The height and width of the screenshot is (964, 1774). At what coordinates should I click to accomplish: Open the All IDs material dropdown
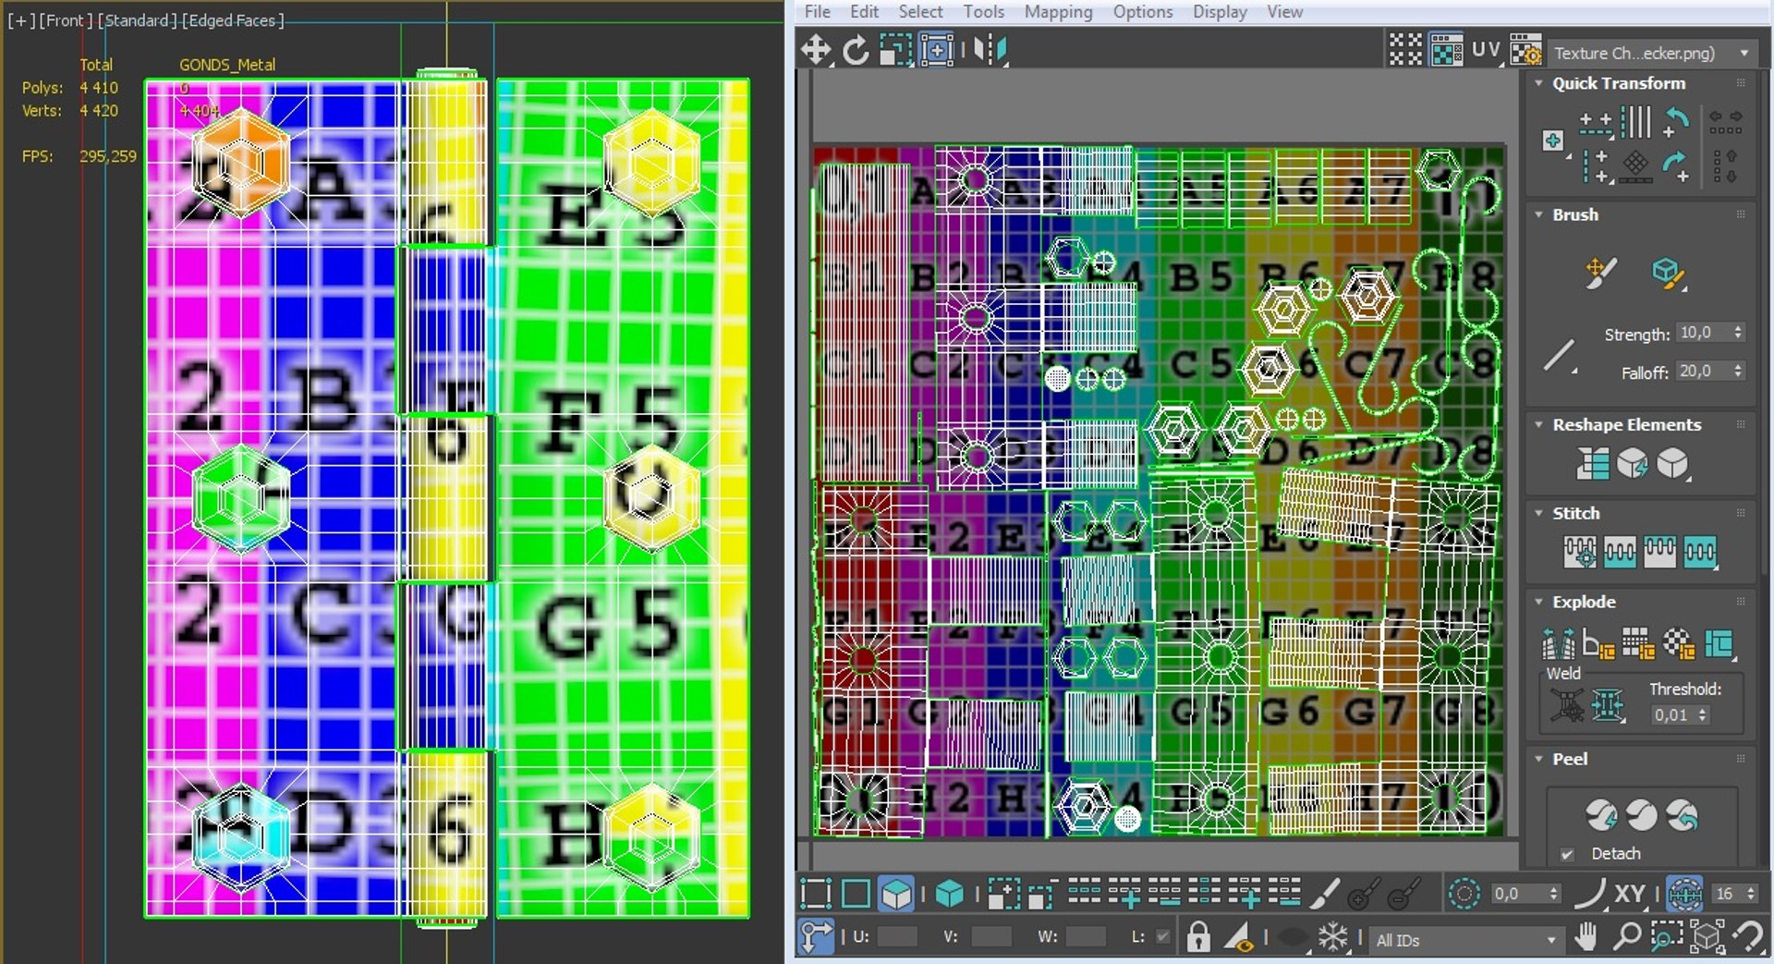point(1465,940)
